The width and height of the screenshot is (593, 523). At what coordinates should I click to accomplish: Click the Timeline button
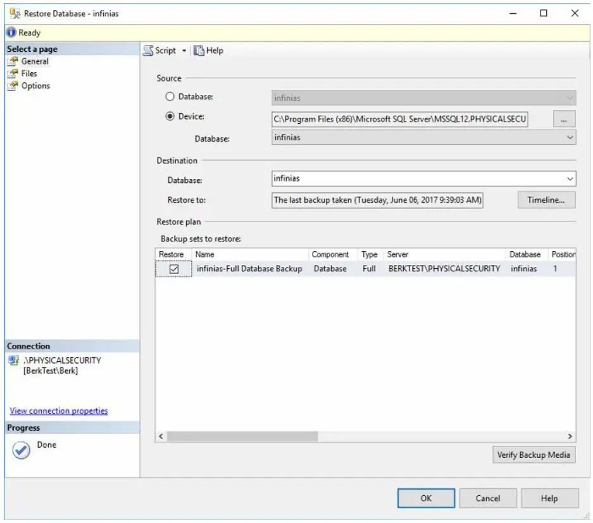(546, 200)
